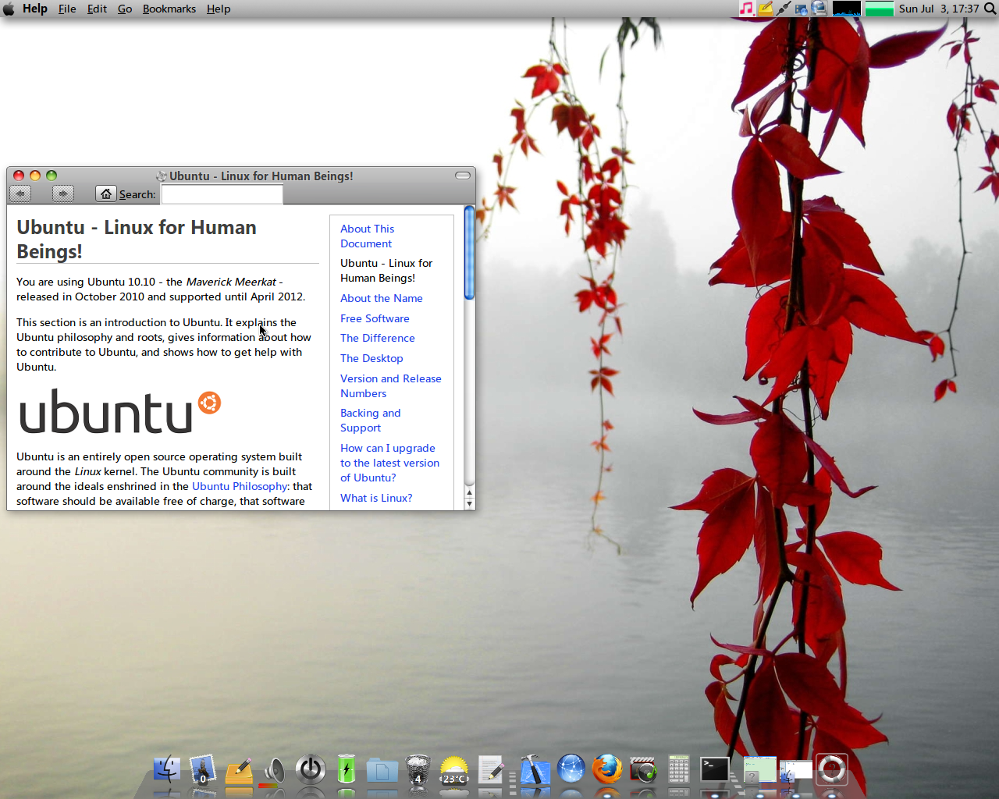Open The Desktop link
This screenshot has height=799, width=999.
click(372, 358)
